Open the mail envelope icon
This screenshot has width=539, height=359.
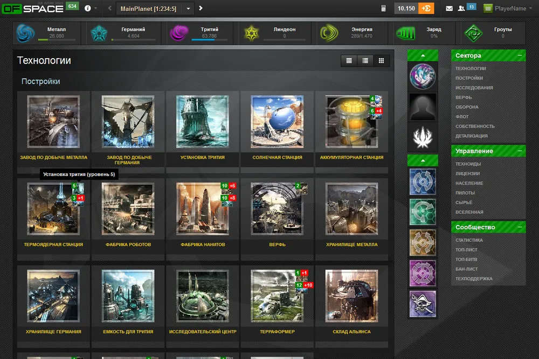pyautogui.click(x=449, y=9)
